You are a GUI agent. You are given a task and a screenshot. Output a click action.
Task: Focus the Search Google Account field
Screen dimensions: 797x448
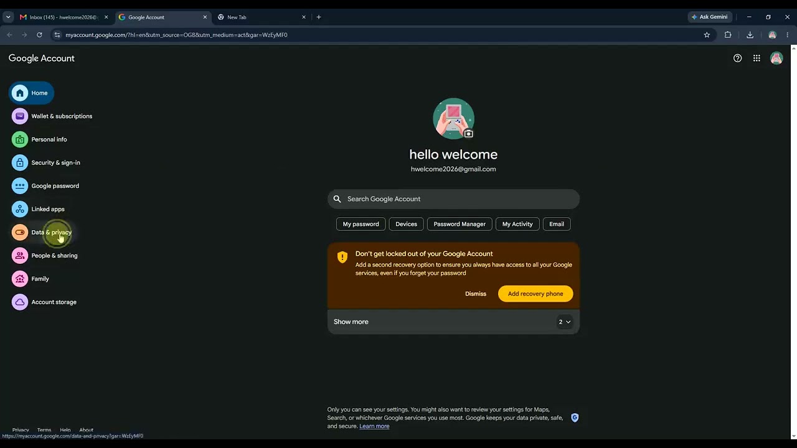453,199
